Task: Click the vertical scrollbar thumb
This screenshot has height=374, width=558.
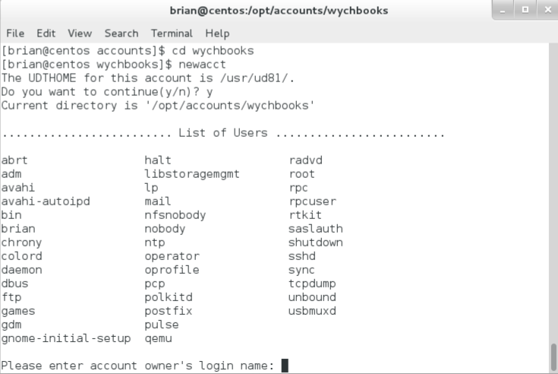Action: click(x=553, y=357)
